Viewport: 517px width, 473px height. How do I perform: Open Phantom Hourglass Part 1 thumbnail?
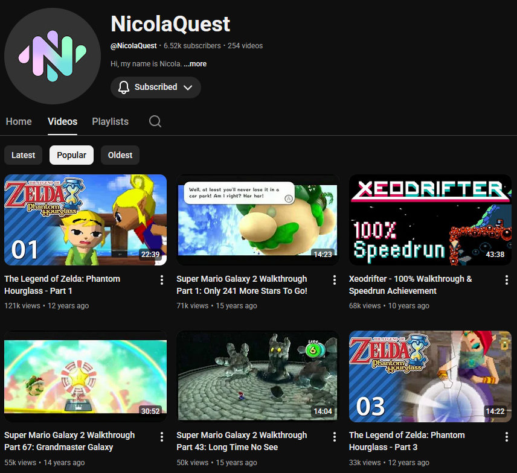coord(85,220)
